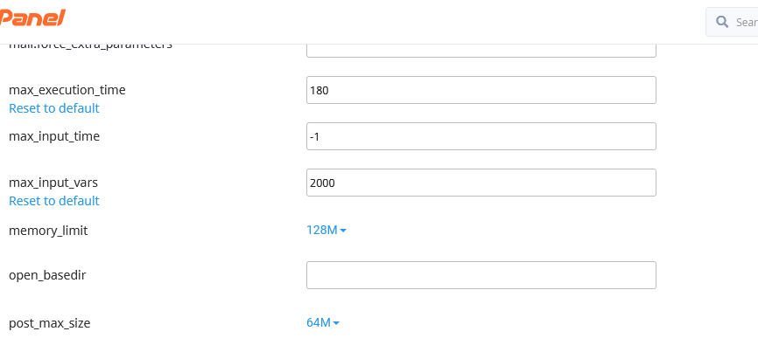Click the memory_limit label
Screen dimensions: 758x359
tap(48, 231)
